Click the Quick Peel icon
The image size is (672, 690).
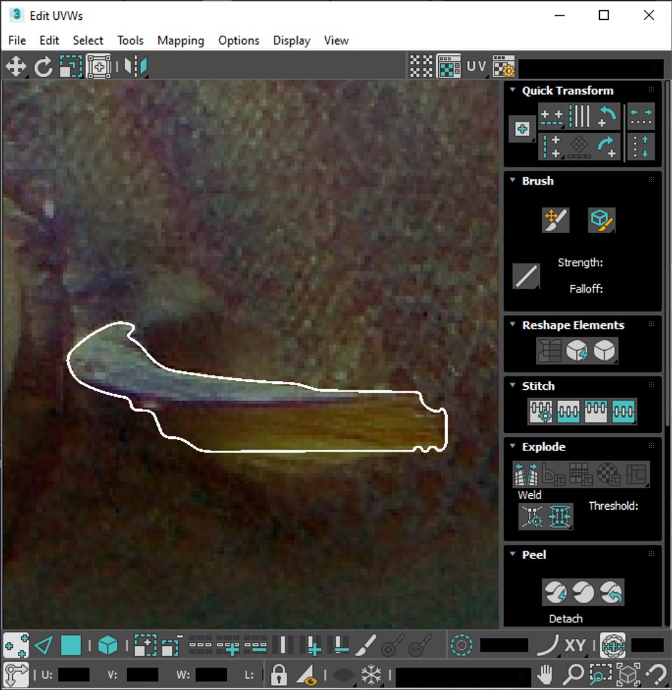[555, 592]
